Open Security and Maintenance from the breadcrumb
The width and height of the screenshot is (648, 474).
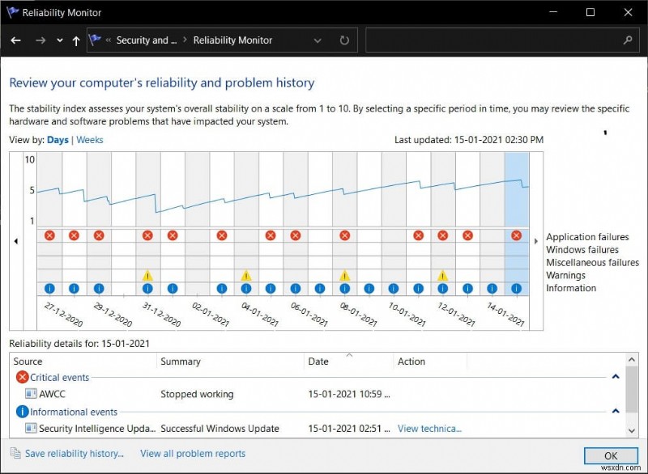pos(146,40)
